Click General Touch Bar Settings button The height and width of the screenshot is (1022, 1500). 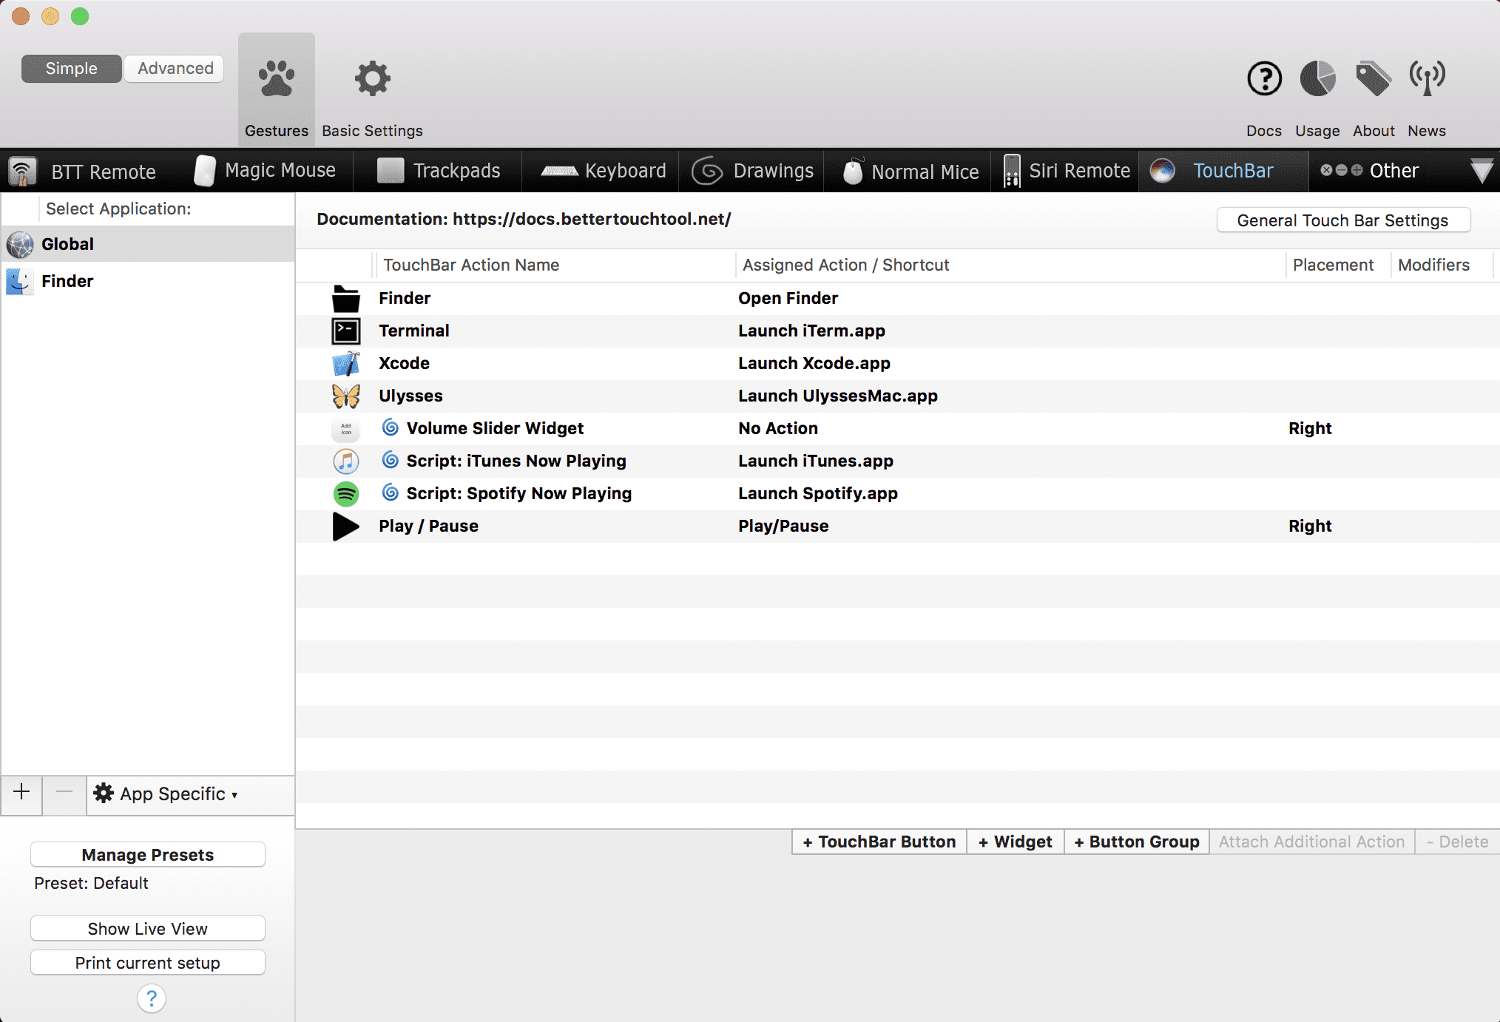[1342, 220]
